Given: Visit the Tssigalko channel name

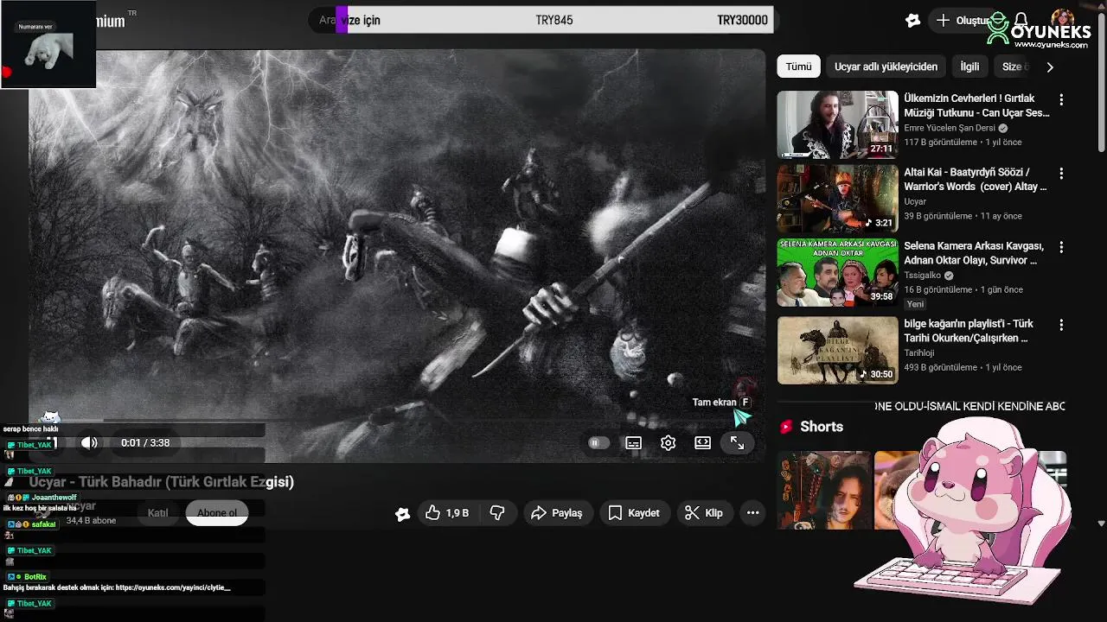Looking at the screenshot, I should 923,276.
